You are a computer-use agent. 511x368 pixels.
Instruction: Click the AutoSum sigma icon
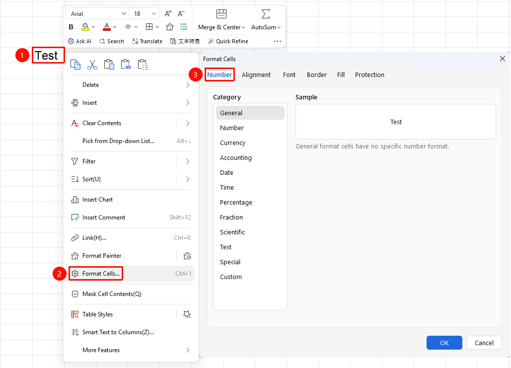point(266,14)
